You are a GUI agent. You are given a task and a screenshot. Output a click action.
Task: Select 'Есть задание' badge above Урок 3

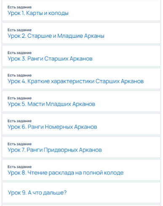19,53
